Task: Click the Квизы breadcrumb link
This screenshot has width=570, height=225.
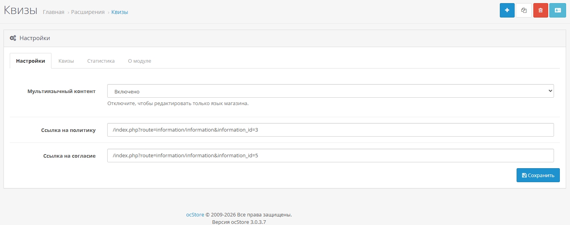Action: [x=120, y=12]
